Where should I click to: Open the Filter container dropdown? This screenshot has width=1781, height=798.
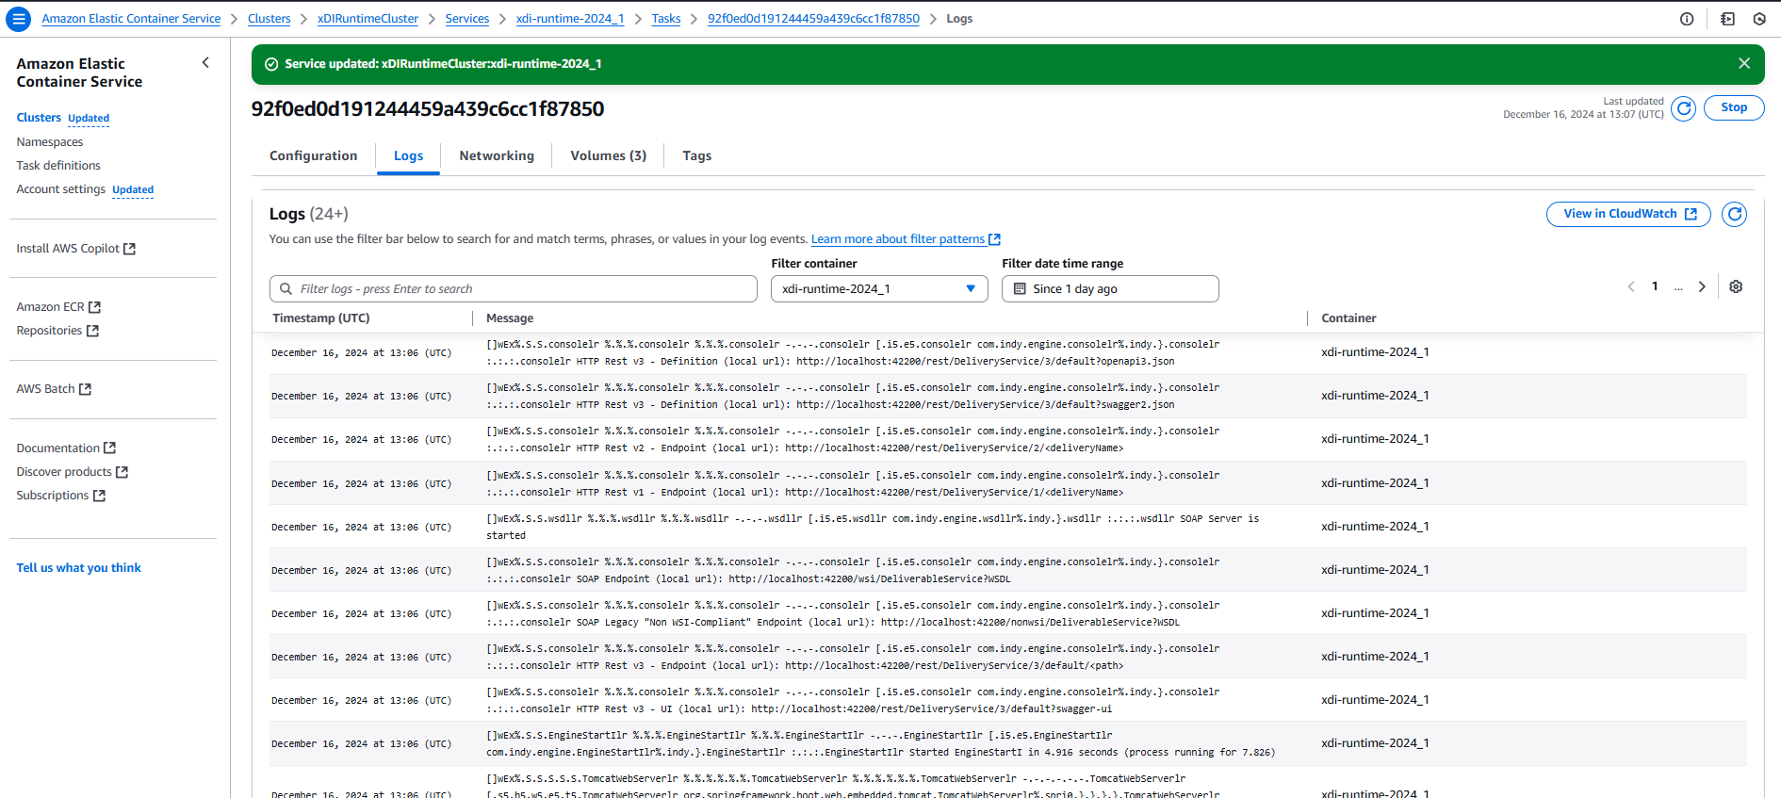(879, 288)
